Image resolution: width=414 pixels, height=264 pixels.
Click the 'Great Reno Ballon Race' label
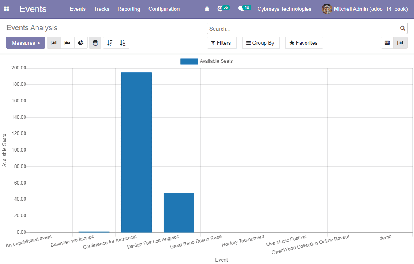click(196, 241)
